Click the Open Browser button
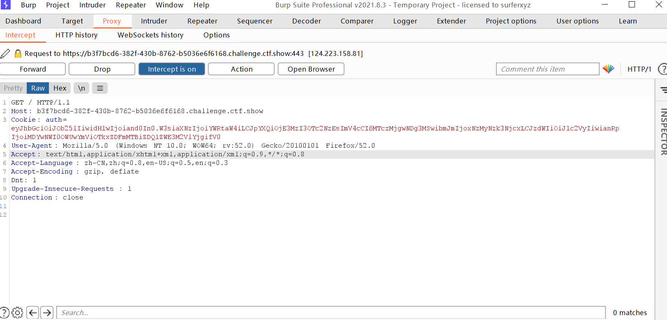This screenshot has width=667, height=320. click(311, 69)
